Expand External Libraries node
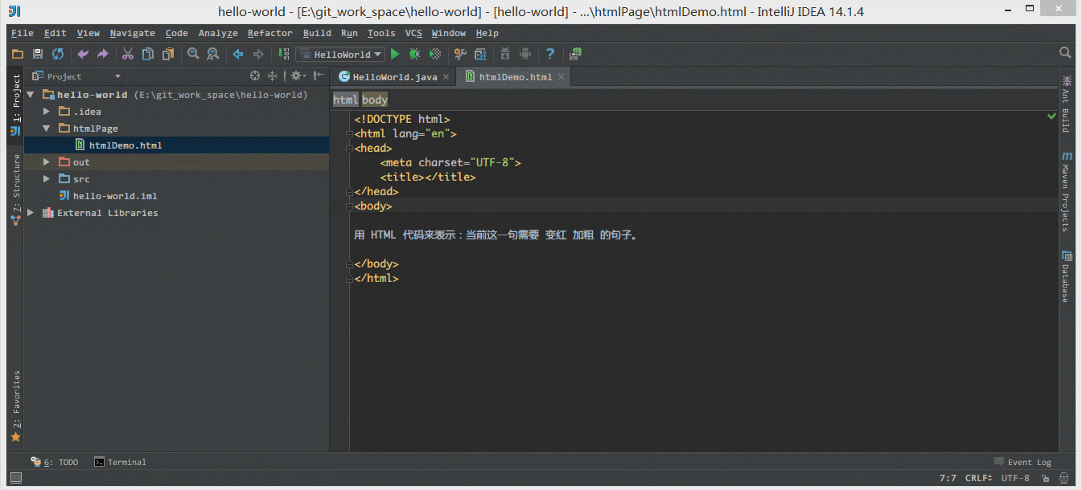This screenshot has height=490, width=1082. click(31, 213)
